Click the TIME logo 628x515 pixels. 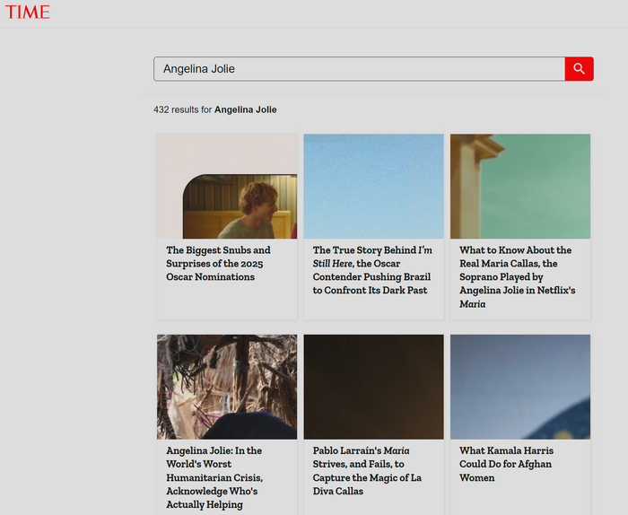pos(27,12)
